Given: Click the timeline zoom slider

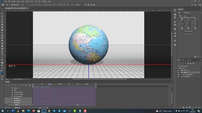Looking at the screenshot, I should point(40,108).
